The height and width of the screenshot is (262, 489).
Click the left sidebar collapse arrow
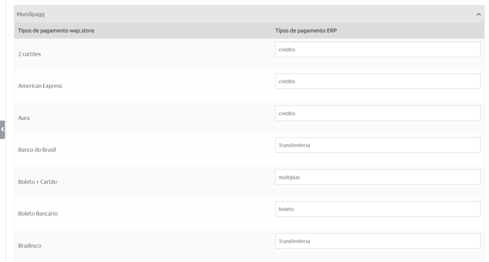point(2,129)
